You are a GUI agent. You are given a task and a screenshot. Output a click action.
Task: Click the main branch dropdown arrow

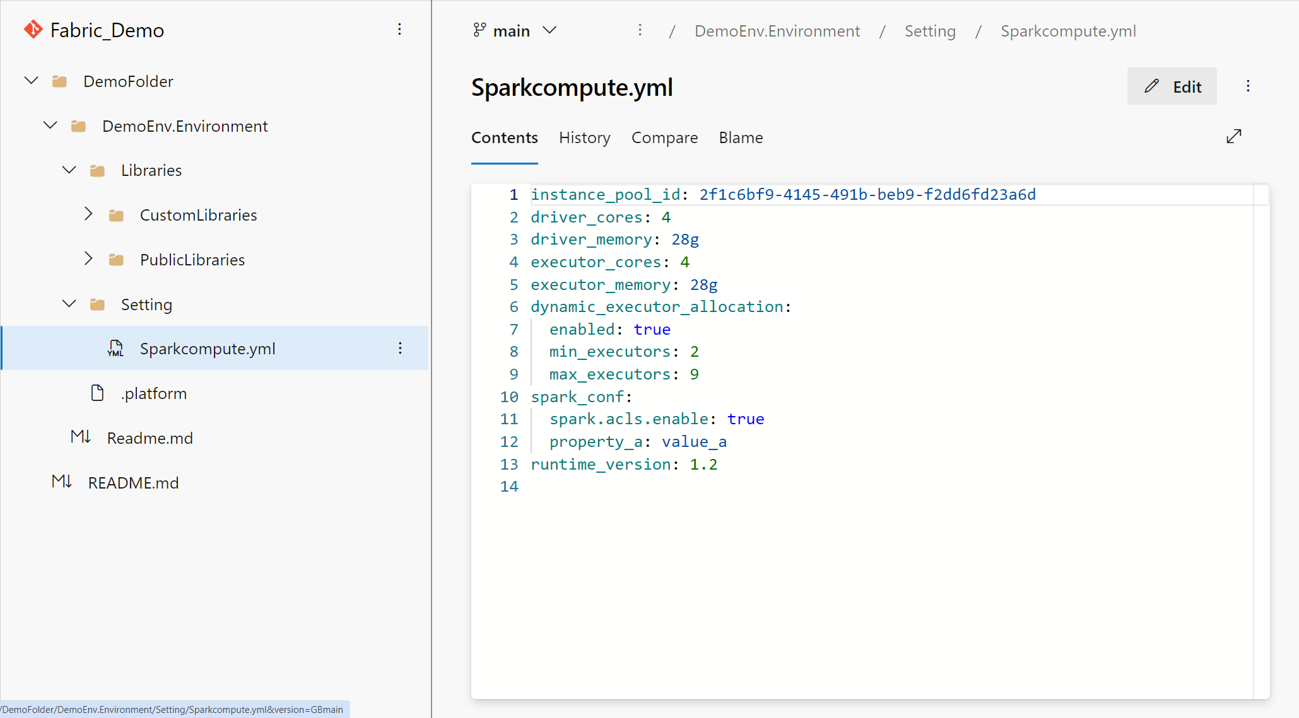[x=550, y=31]
